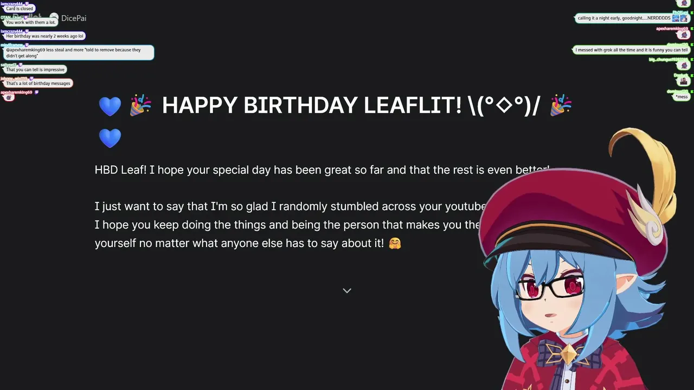Viewport: 694px width, 390px height.
Task: Click the blue heart on the second title line
Action: (110, 138)
